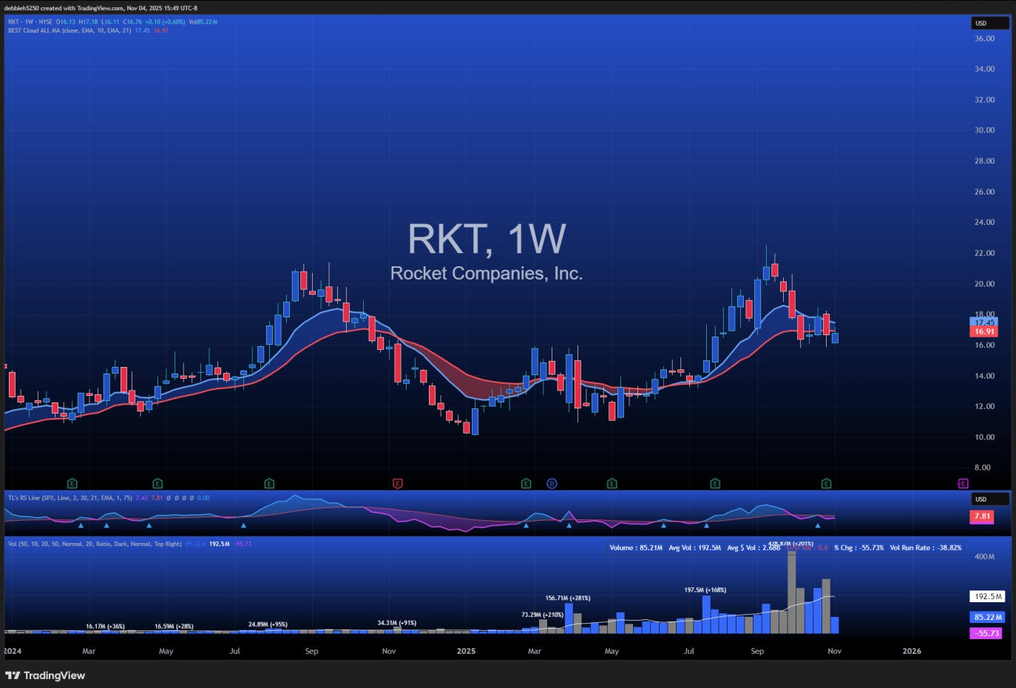Select the Vol indicator legend
This screenshot has width=1016, height=688.
95,544
